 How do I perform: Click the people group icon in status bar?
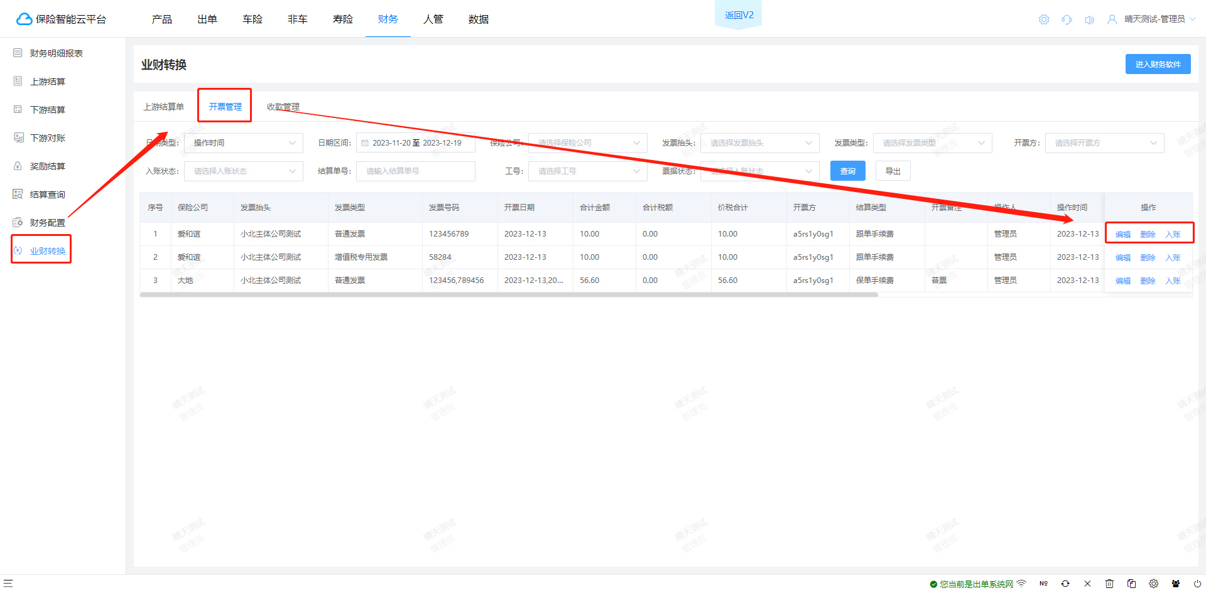1176,584
